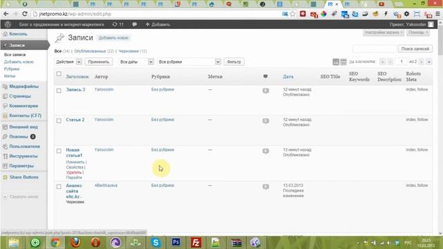443x249 pixels.
Task: Go to the next page arrow
Action: [422, 62]
